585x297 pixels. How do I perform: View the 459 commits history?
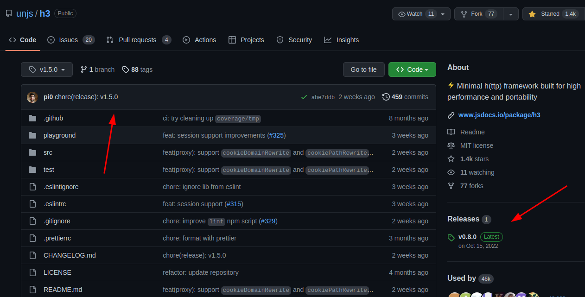(405, 97)
